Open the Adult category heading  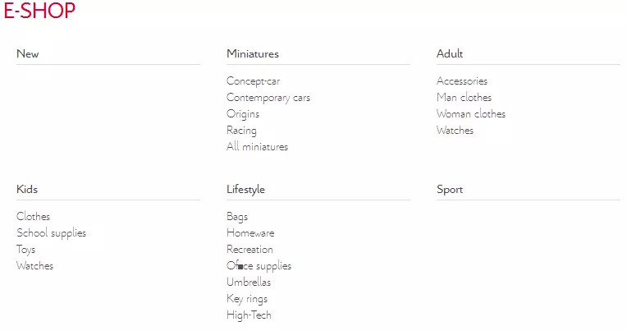click(x=450, y=54)
